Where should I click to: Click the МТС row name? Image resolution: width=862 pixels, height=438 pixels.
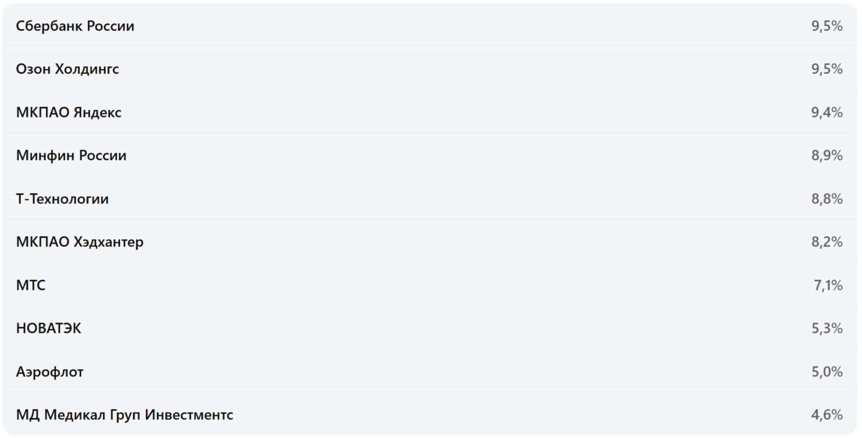pos(31,285)
